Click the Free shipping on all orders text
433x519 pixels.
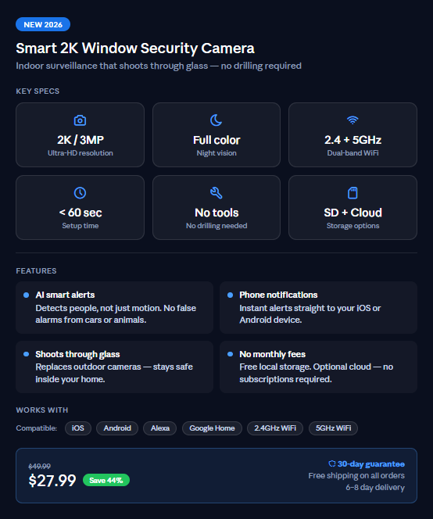click(x=356, y=476)
